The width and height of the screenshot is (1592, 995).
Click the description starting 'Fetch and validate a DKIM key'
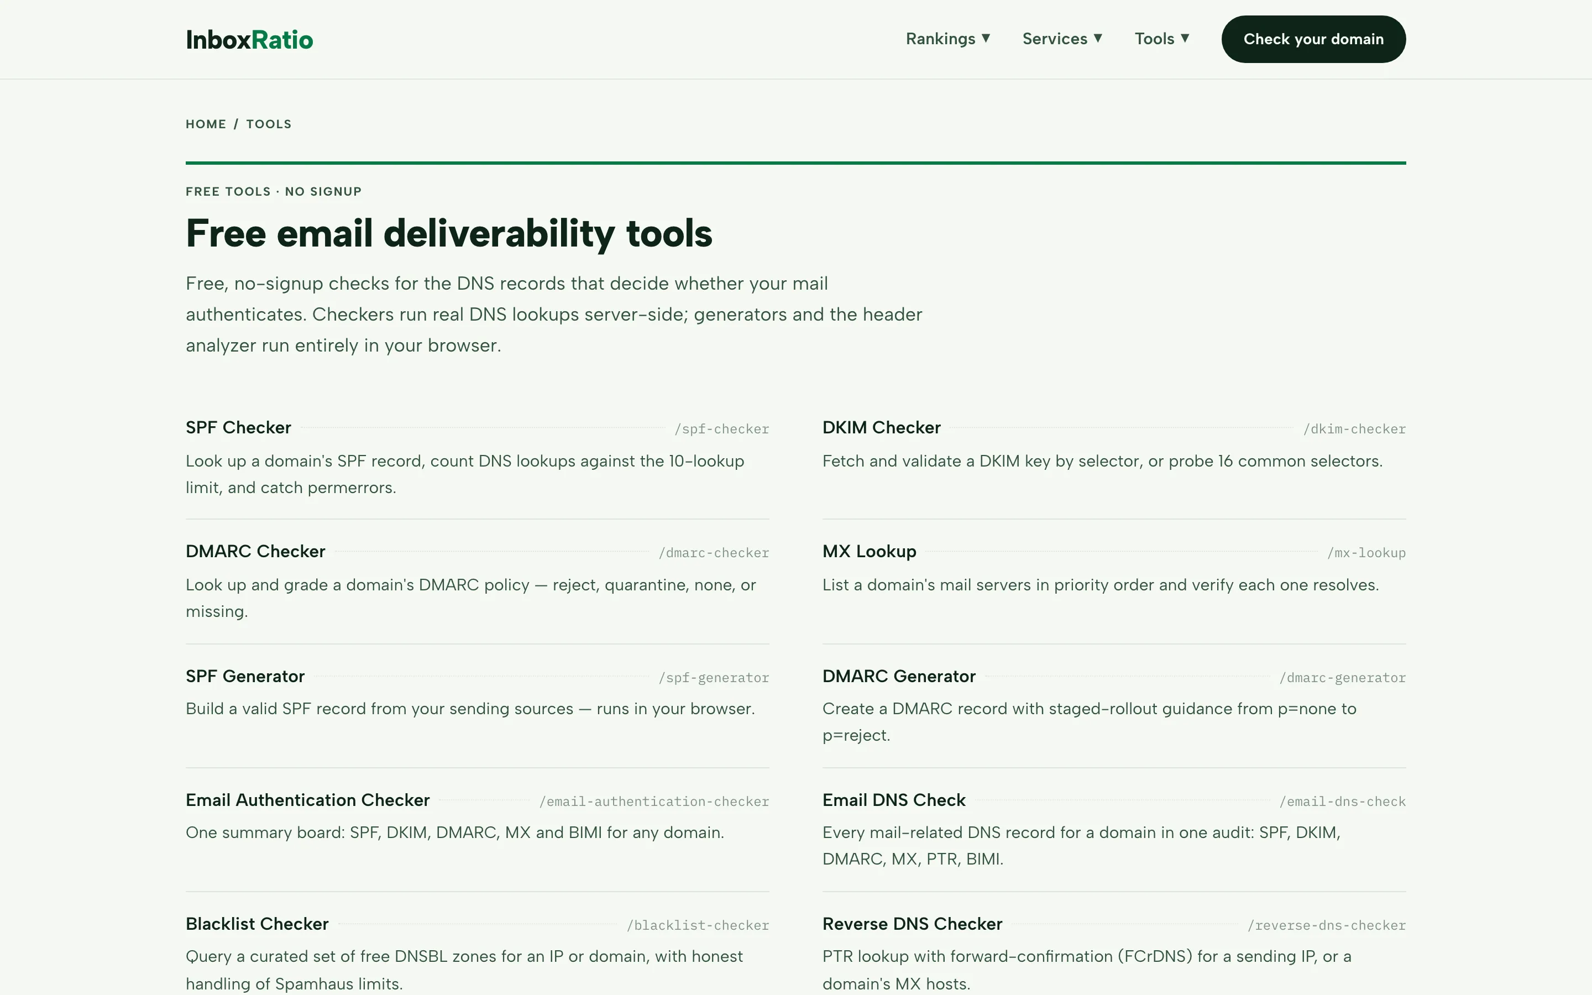tap(1103, 462)
